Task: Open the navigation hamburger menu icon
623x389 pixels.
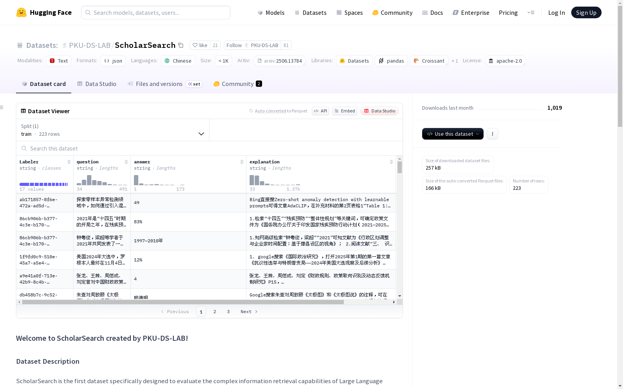Action: point(531,12)
